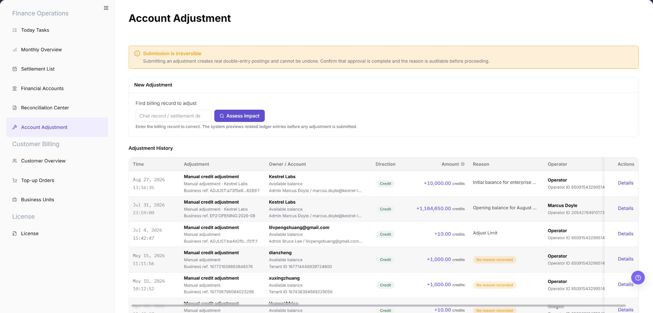Click the Time column header
Screen dimensions: 653x313
coord(138,164)
